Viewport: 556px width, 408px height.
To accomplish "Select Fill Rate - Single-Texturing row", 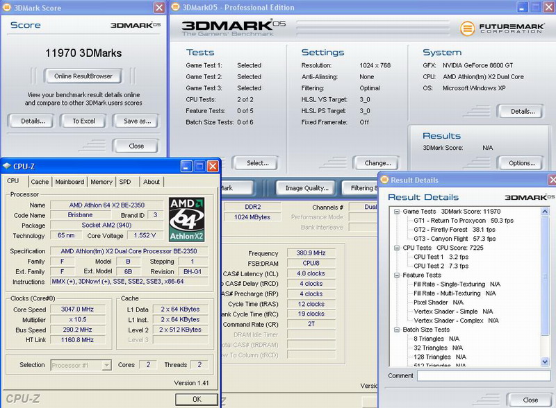I will pyautogui.click(x=457, y=284).
